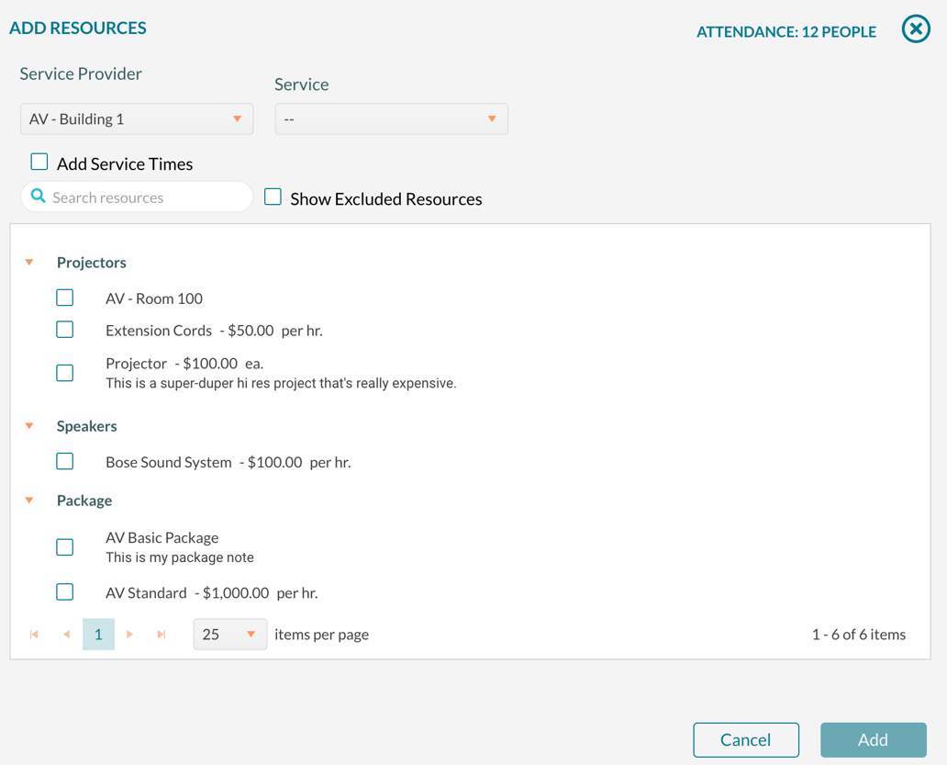Click the super-duper hi res project description
This screenshot has height=765, width=947.
pos(281,383)
